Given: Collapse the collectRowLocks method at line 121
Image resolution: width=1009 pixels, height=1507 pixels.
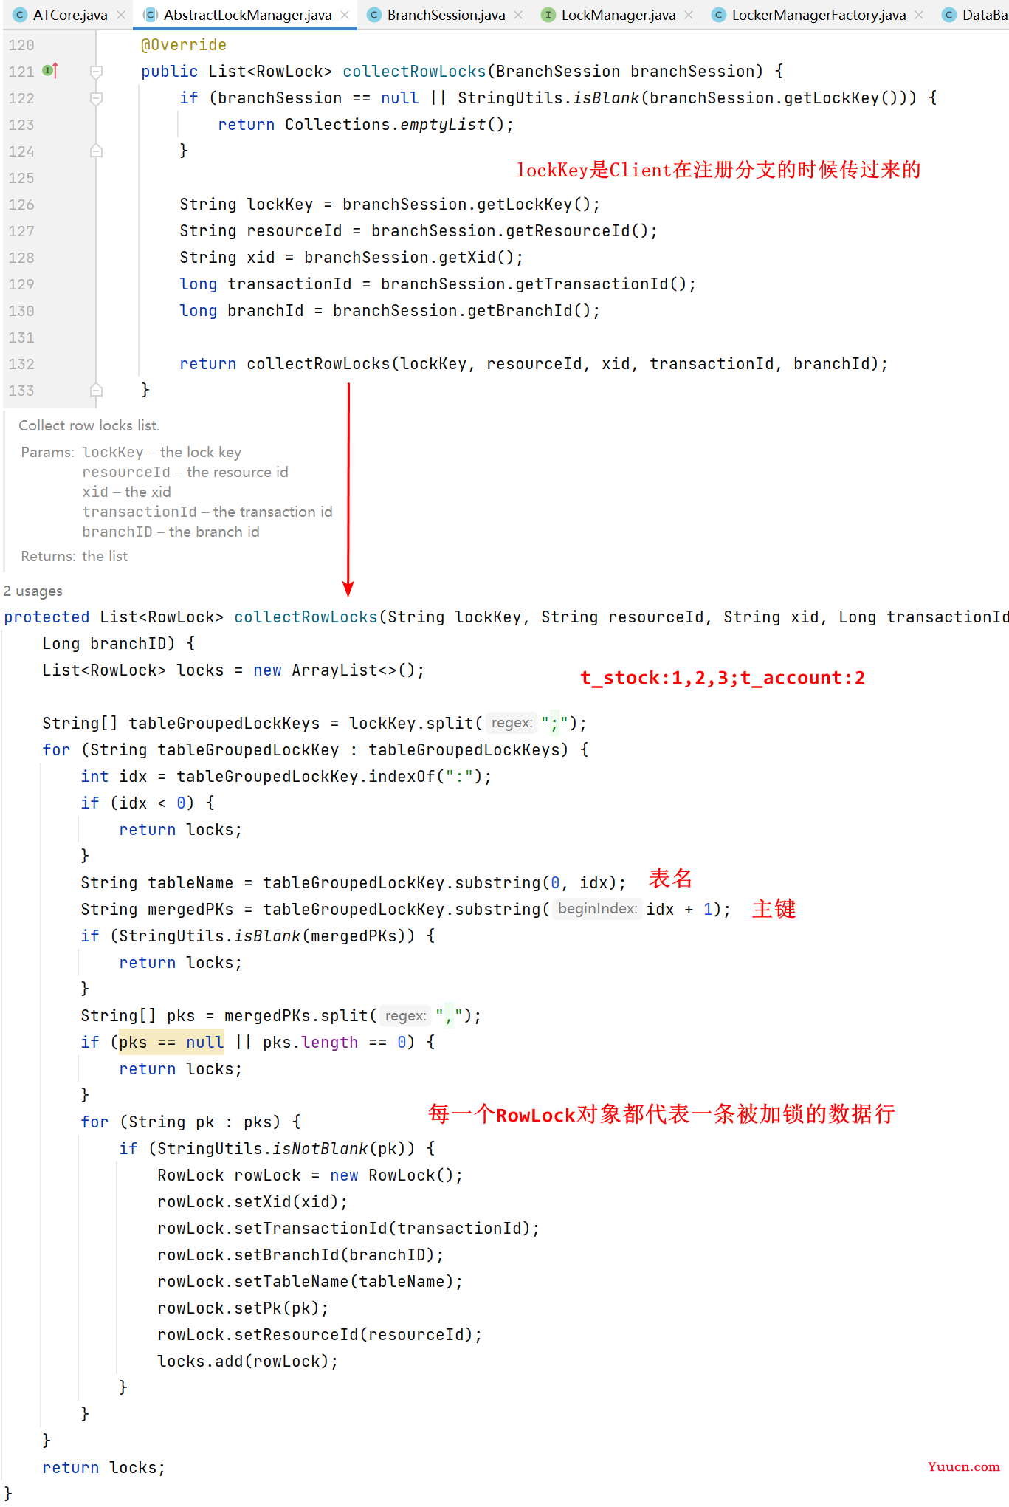Looking at the screenshot, I should pyautogui.click(x=96, y=72).
